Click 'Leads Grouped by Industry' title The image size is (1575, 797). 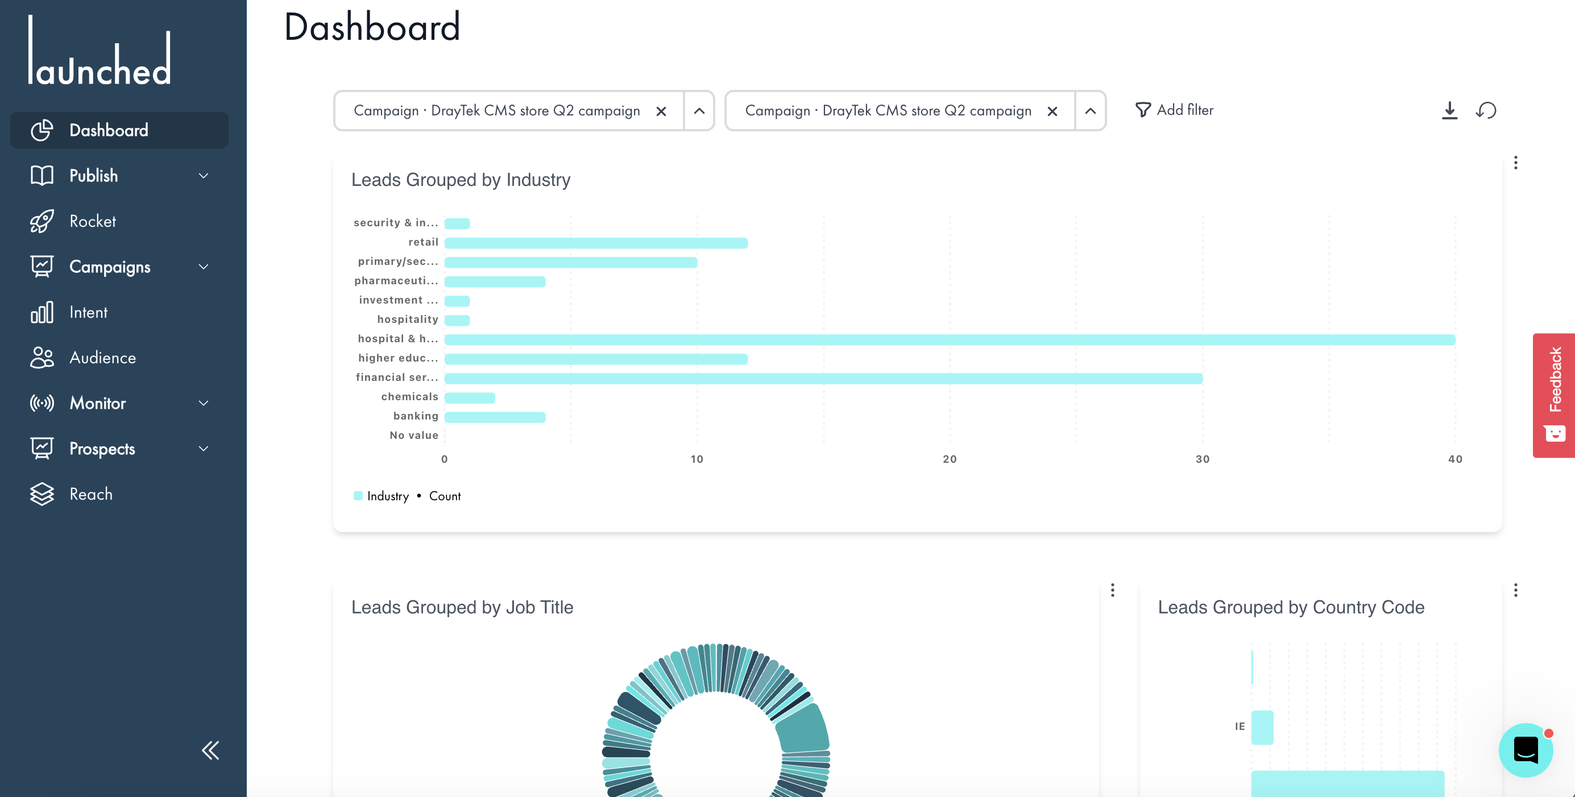tap(461, 180)
